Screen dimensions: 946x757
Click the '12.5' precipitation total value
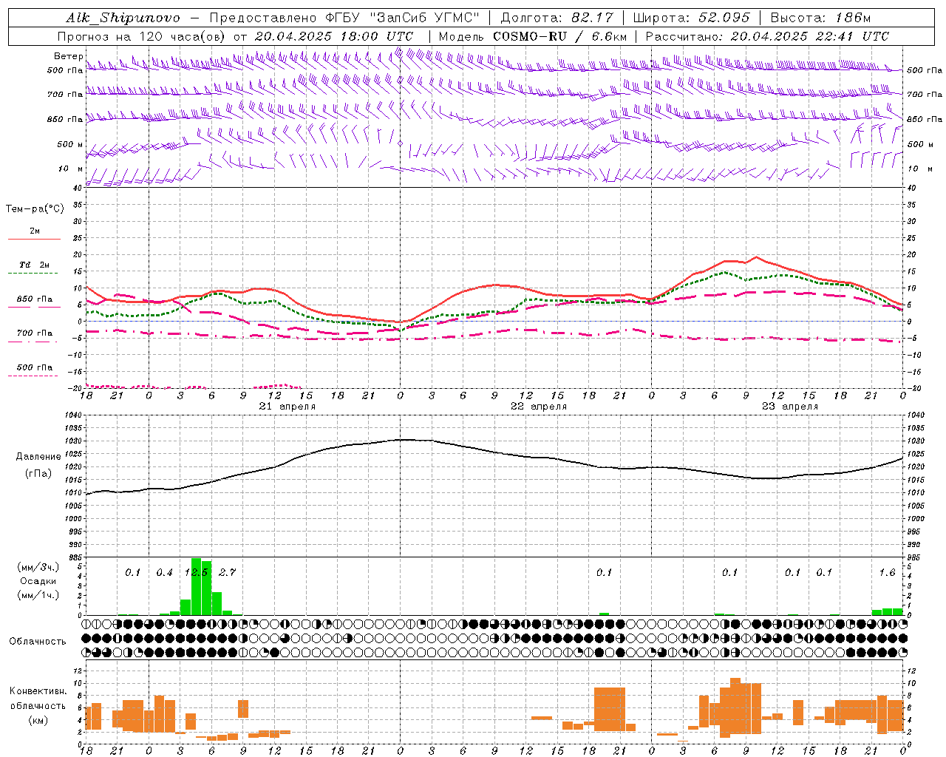[x=197, y=572]
